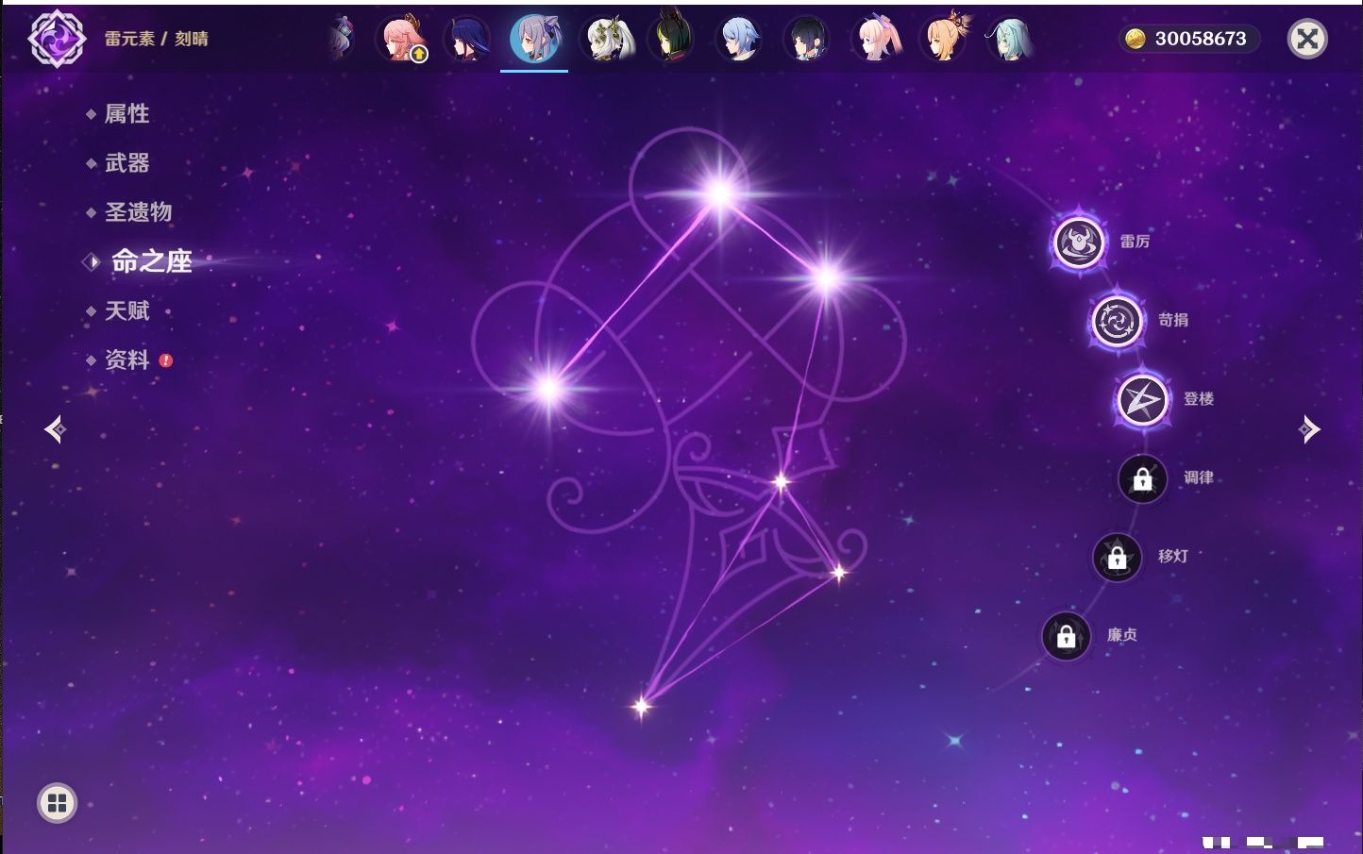Click the locked 廉贞 constellation node
The width and height of the screenshot is (1363, 854).
(x=1067, y=636)
